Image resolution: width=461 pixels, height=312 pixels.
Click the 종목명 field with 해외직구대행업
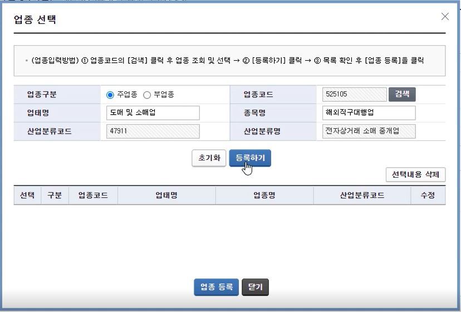click(369, 113)
